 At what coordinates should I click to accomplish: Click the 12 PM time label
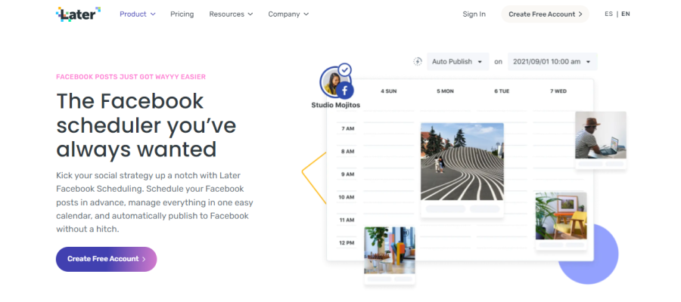coord(347,242)
